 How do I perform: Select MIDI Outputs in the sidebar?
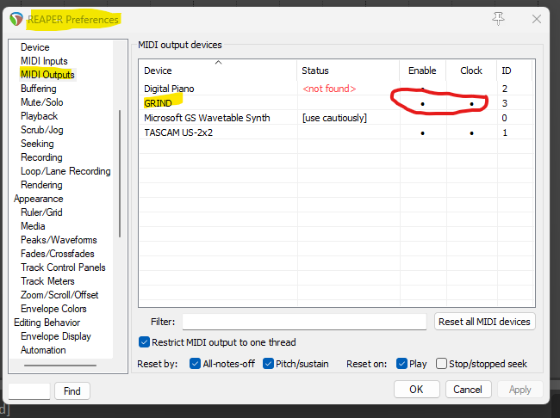tap(47, 75)
